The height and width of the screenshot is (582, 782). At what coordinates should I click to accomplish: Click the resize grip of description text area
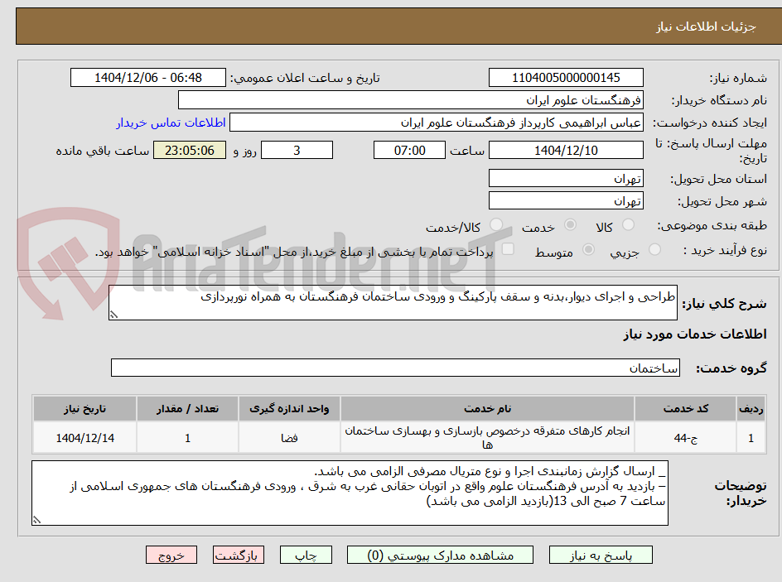point(113,315)
